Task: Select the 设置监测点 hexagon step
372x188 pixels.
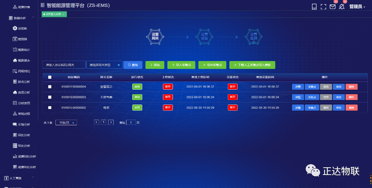Action: tap(254, 37)
